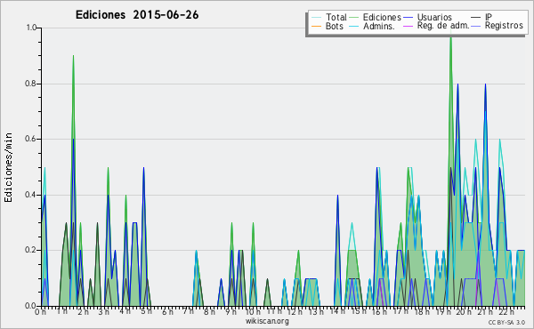
Task: Open the CC BY-SA 3.0 license text
Action: [x=506, y=322]
